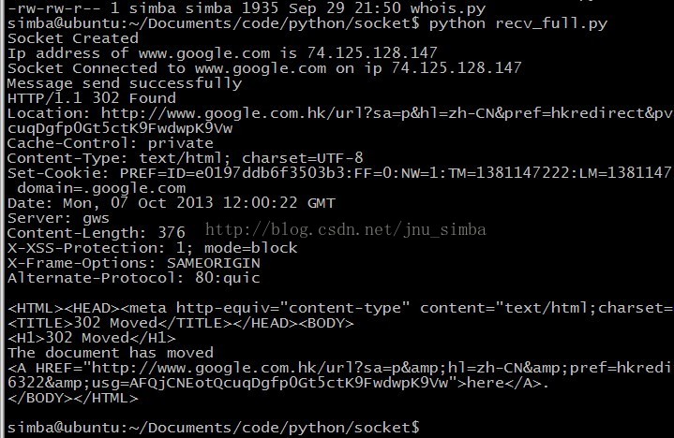674x438 pixels.
Task: Click the Set-Cookie PREF=ID header line
Action: coord(339,173)
